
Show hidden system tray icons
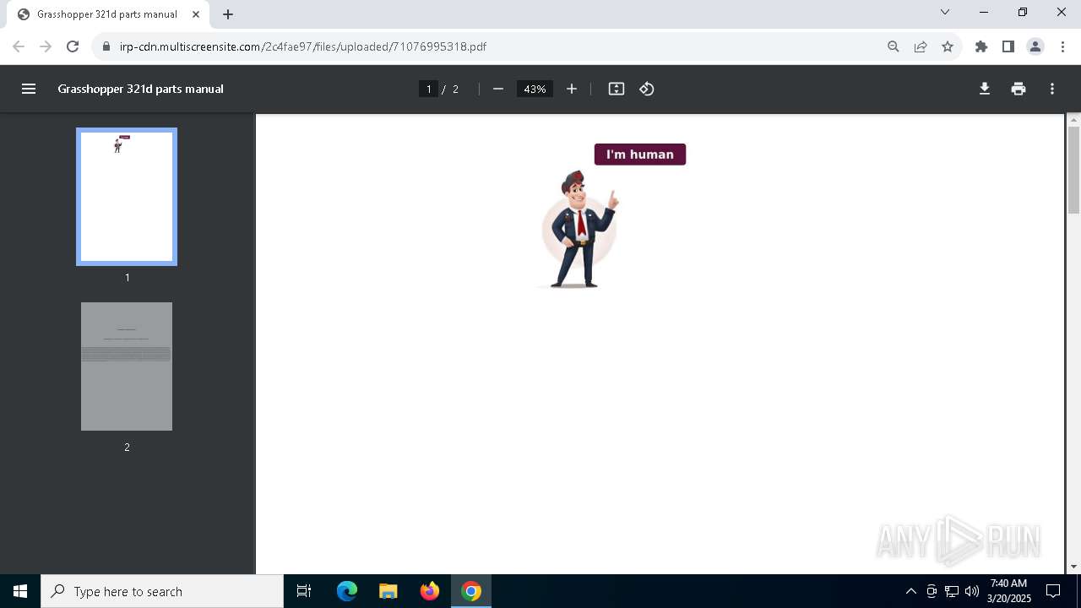coord(910,591)
